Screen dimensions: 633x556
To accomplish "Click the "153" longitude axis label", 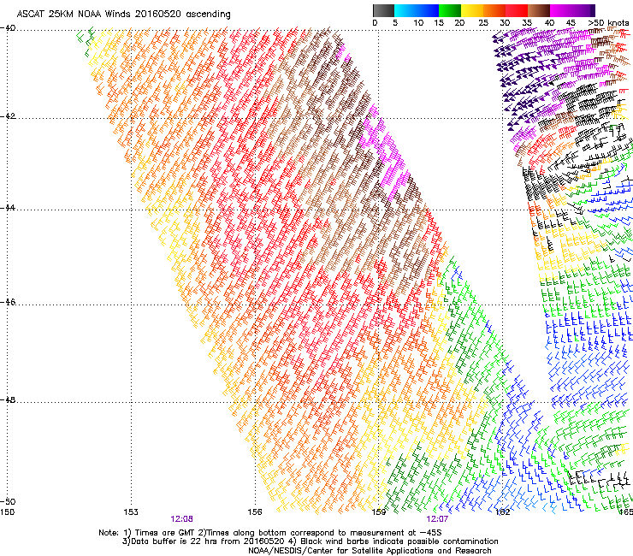I will coord(131,512).
